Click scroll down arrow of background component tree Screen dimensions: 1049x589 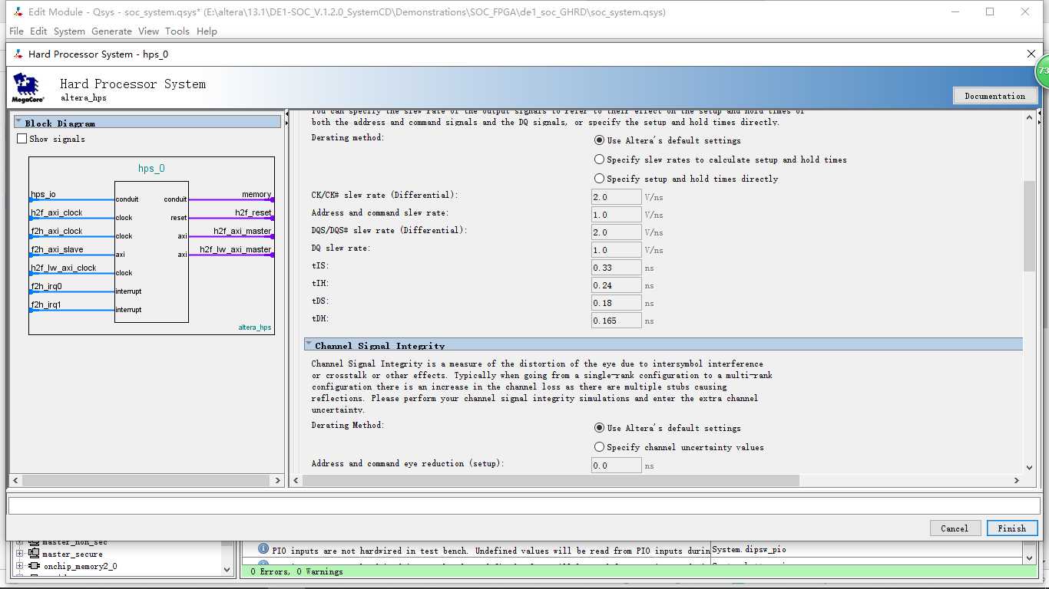tap(227, 569)
